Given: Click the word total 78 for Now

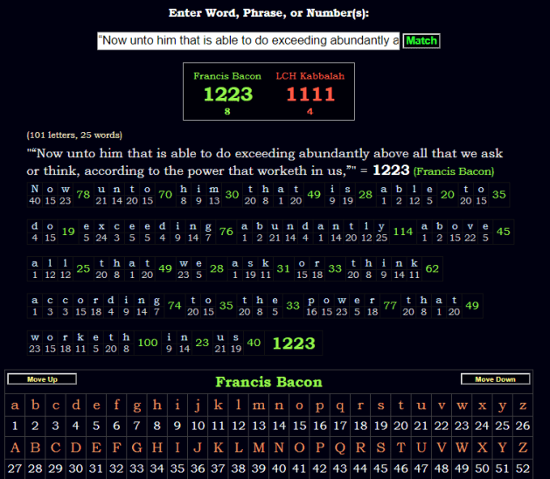Looking at the screenshot, I should (x=83, y=195).
